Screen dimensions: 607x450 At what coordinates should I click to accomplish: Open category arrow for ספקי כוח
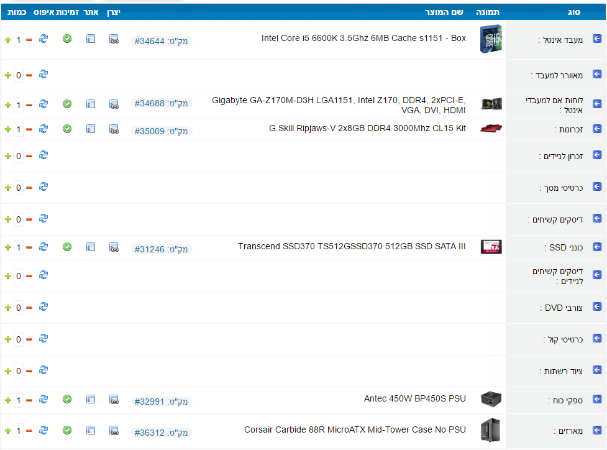point(597,399)
